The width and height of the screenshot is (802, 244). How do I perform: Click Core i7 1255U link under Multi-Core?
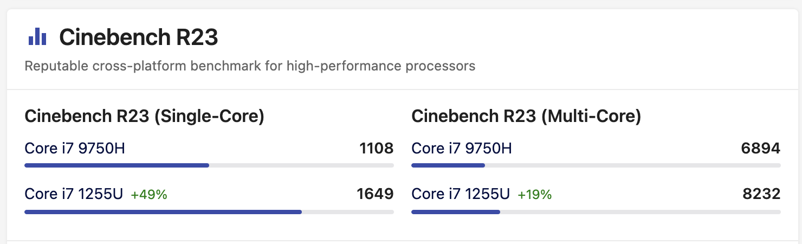coord(461,194)
